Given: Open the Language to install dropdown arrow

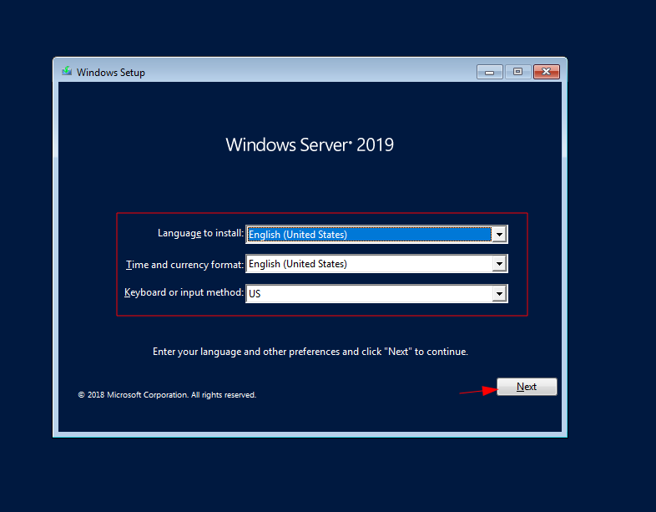Looking at the screenshot, I should [499, 235].
